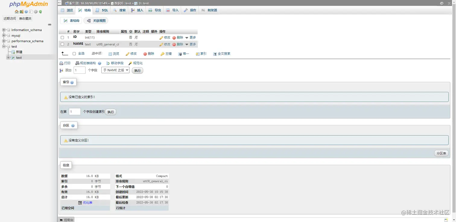Open the 控制台 console bar at the bottom

coord(66,220)
